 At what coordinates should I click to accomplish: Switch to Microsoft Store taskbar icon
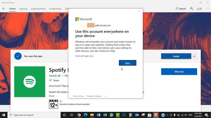(149, 115)
